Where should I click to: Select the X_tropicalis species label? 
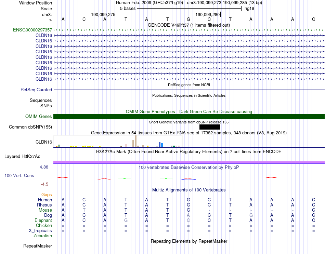pos(40,231)
